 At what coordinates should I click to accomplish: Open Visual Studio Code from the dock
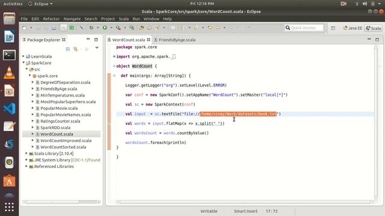point(10,109)
